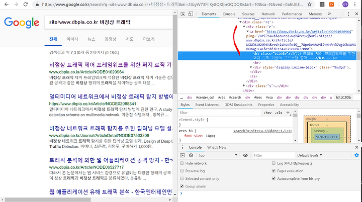Open console settings gear icon
Screen dimensions: 362x202
tap(356, 155)
